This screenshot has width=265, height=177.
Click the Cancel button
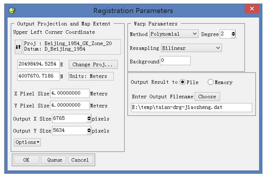click(x=80, y=160)
